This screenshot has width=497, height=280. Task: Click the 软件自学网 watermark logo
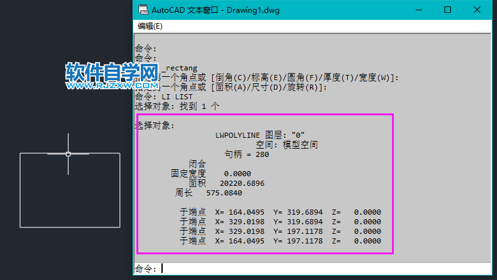click(112, 72)
